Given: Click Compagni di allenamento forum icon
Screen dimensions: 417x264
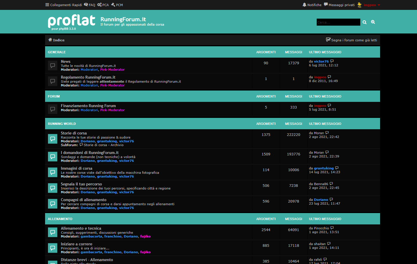Looking at the screenshot, I should (53, 204).
